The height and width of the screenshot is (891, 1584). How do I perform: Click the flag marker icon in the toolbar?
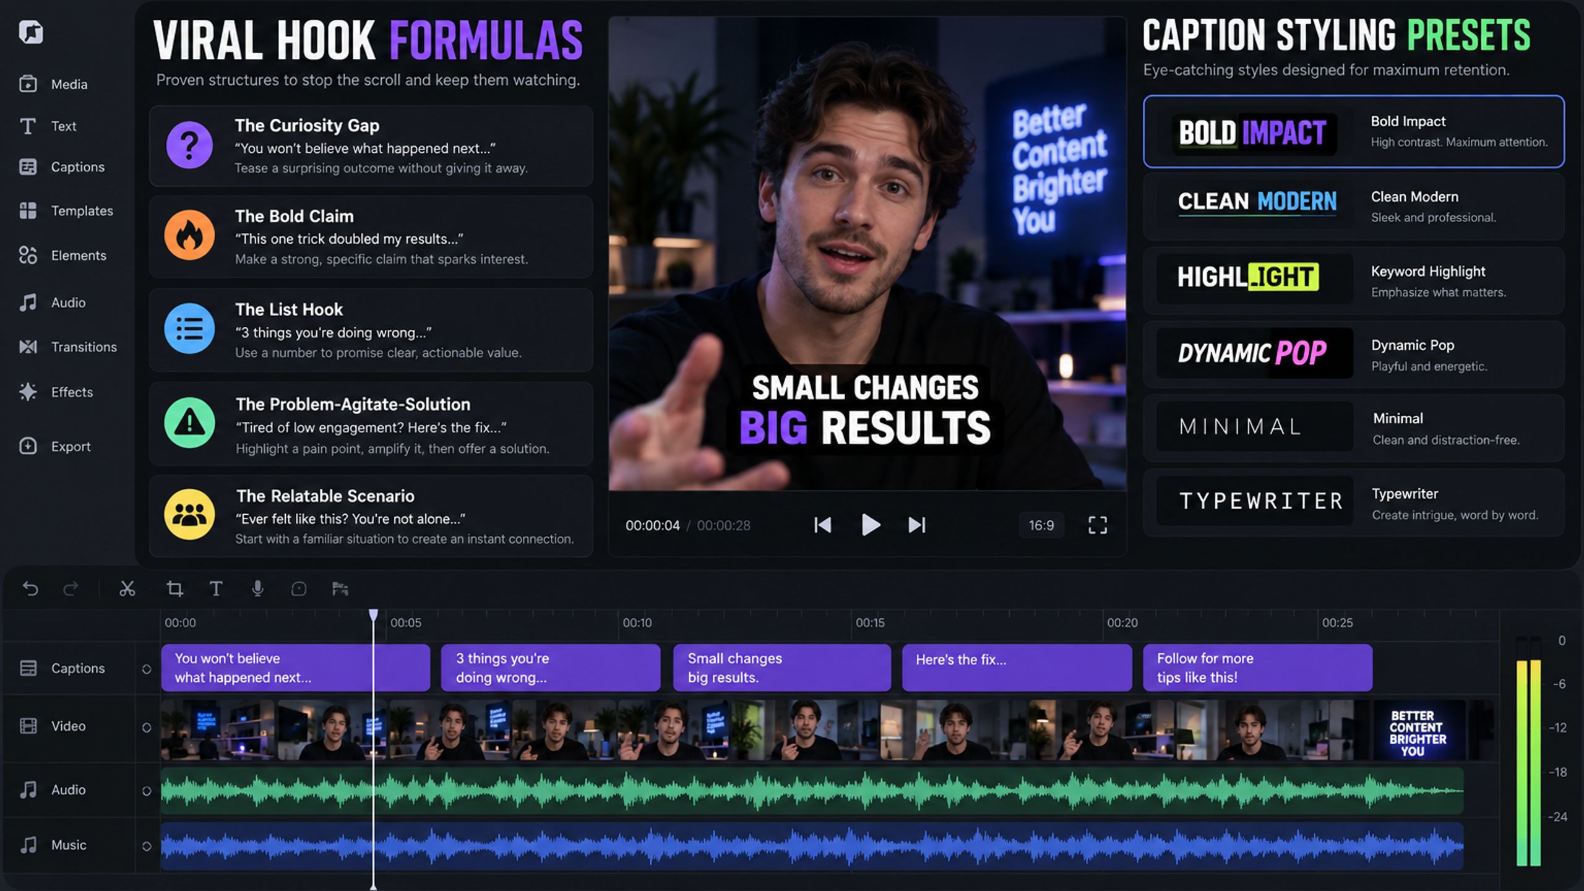pos(340,588)
